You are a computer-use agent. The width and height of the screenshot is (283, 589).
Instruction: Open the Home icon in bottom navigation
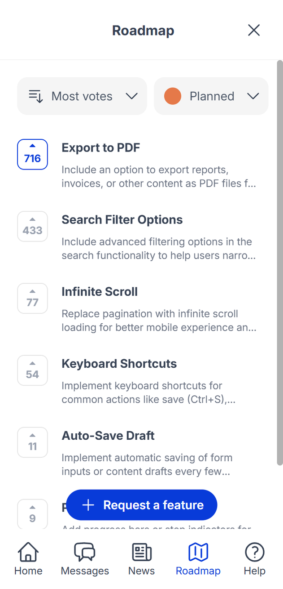click(28, 552)
